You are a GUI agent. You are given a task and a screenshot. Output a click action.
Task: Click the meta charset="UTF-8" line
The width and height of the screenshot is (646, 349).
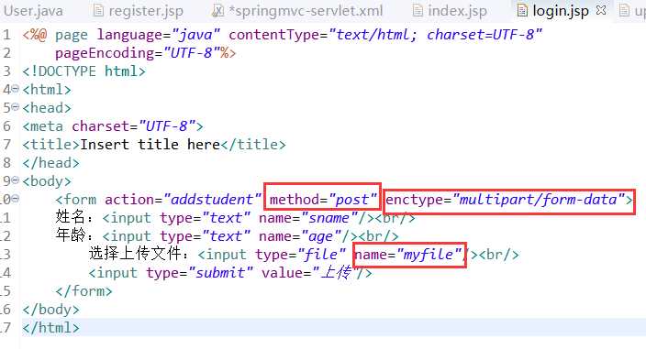[113, 126]
